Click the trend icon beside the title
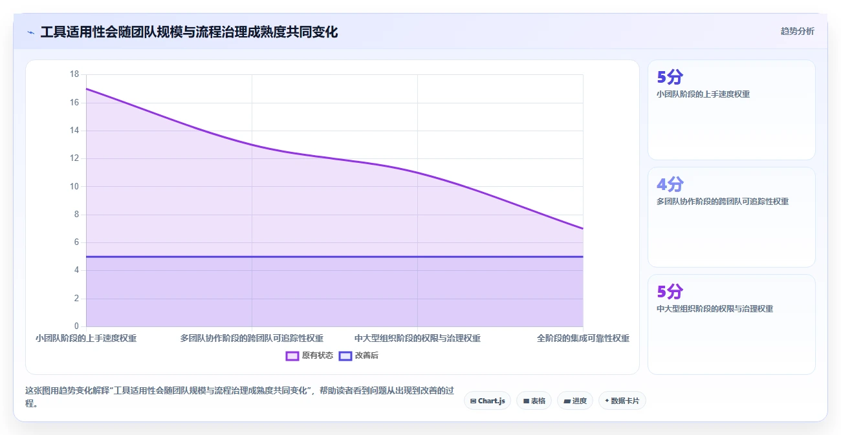 click(30, 32)
